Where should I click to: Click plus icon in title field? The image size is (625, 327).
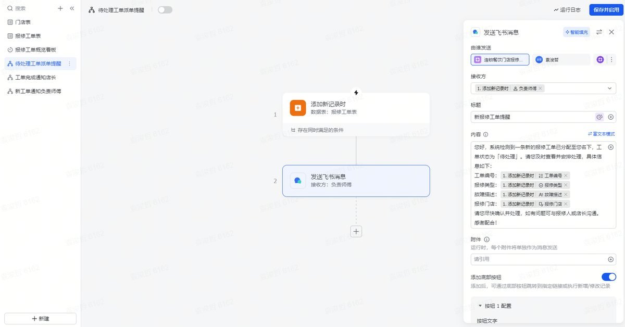[x=611, y=117]
